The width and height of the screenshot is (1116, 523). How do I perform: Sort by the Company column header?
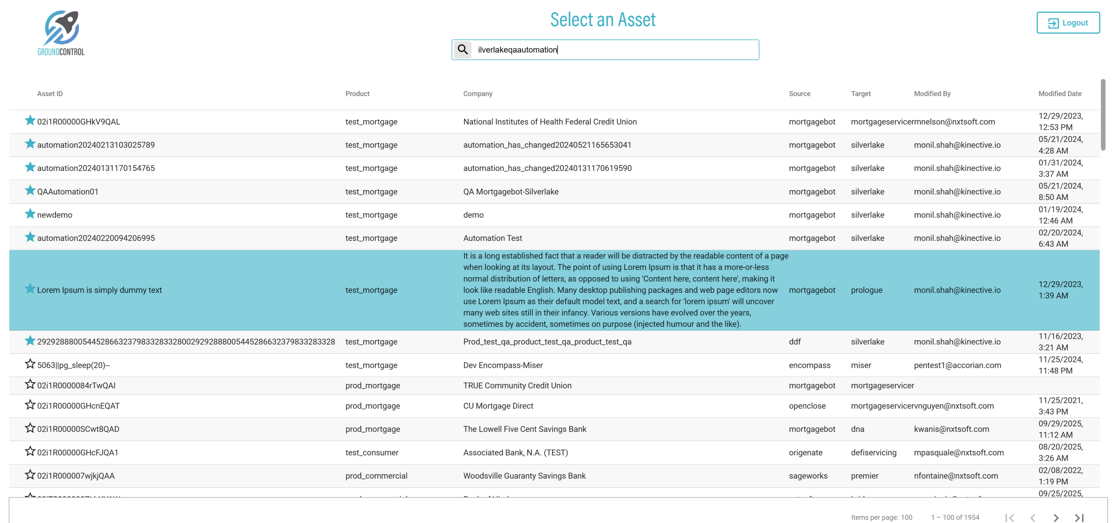pos(477,93)
